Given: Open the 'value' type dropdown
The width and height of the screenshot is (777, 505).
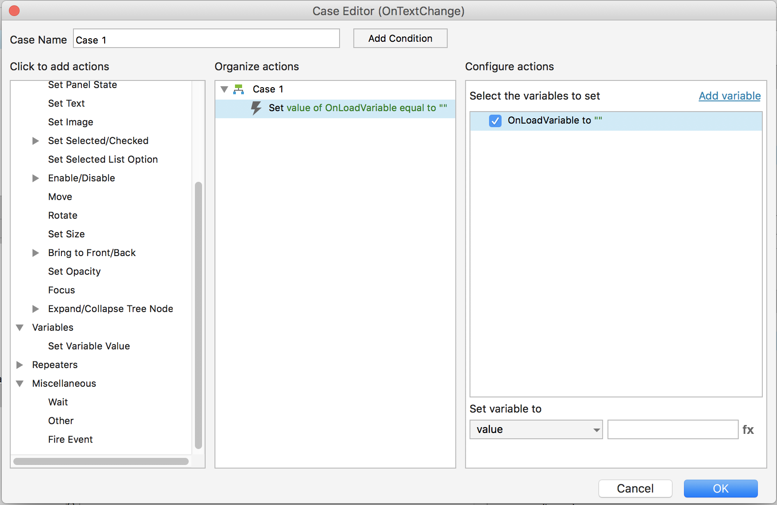Looking at the screenshot, I should click(536, 430).
